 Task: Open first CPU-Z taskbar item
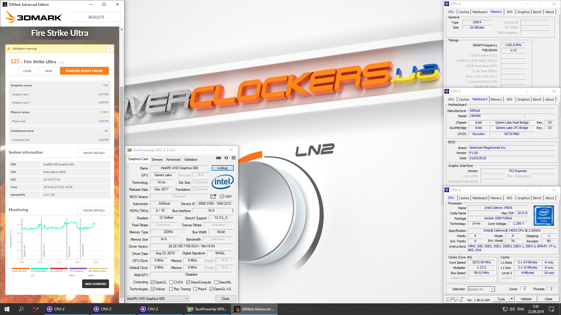click(67, 309)
